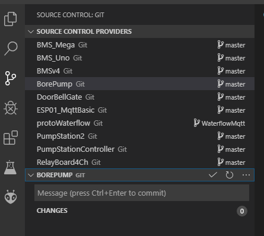Select the PumpStationController repository

point(139,149)
